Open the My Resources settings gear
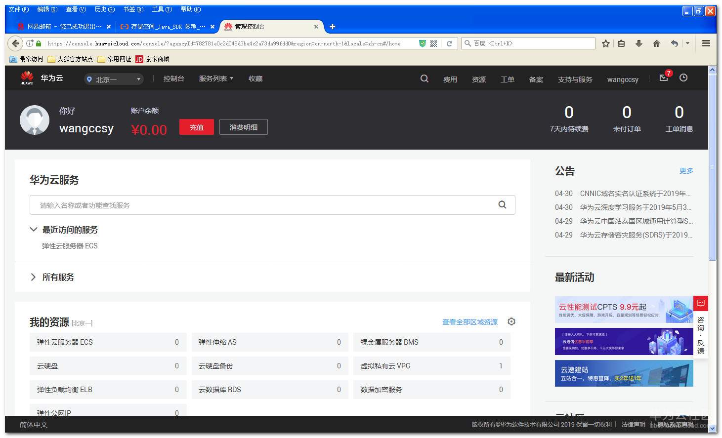722x438 pixels. click(x=511, y=321)
